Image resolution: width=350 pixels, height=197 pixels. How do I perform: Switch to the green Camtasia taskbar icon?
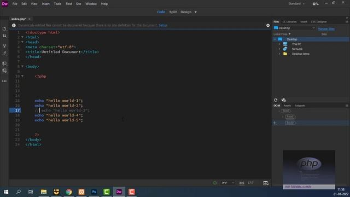click(107, 192)
